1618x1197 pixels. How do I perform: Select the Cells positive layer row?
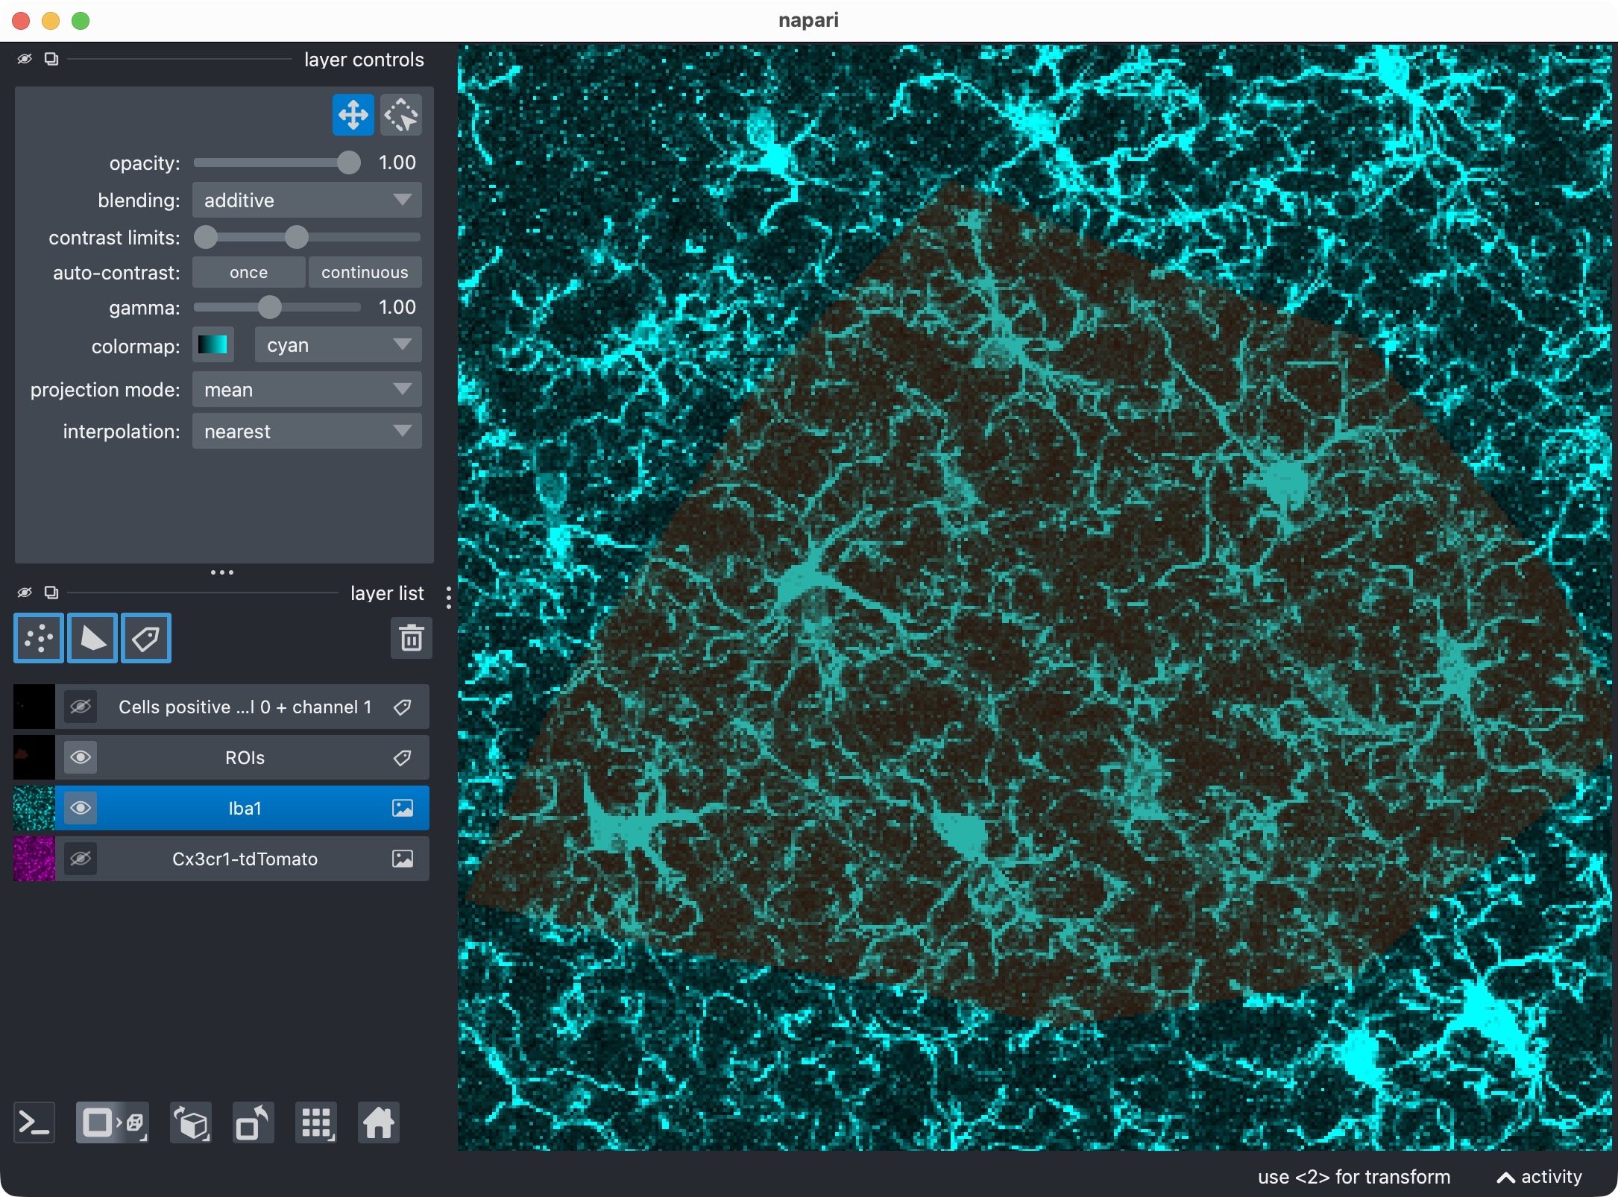(x=221, y=707)
